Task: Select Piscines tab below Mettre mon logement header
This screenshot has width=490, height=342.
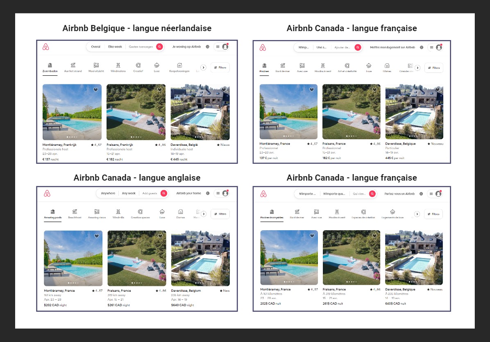Action: coord(264,68)
